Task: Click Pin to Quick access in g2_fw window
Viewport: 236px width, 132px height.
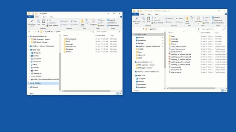Action: pos(136,21)
